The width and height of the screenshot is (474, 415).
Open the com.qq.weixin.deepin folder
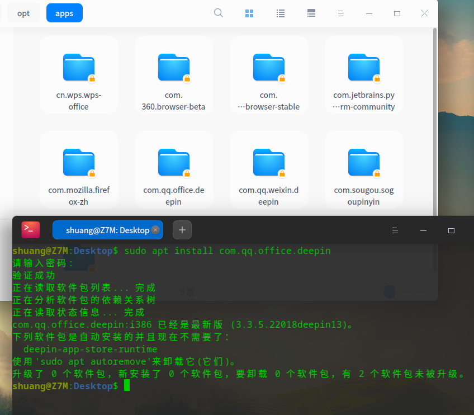(269, 171)
